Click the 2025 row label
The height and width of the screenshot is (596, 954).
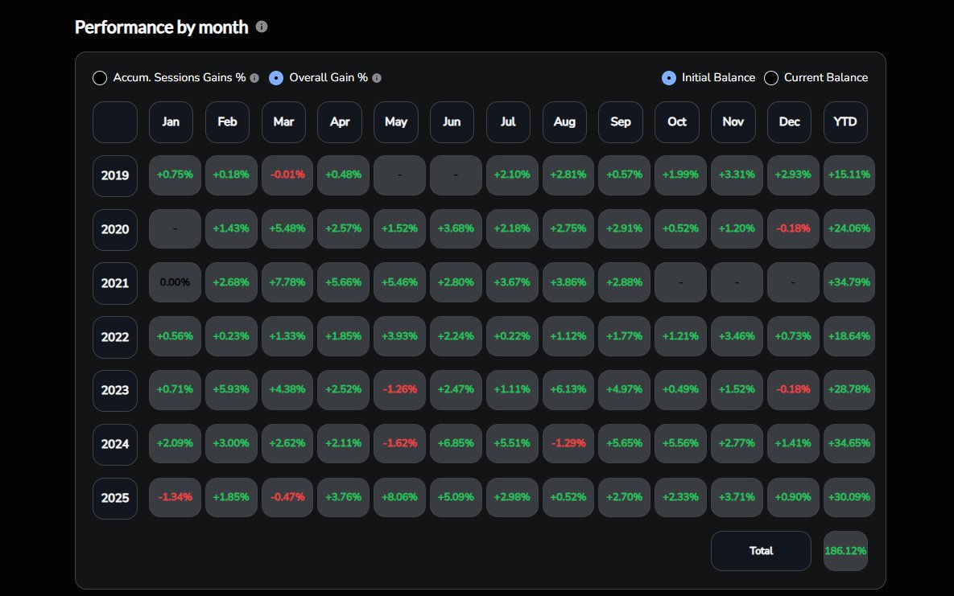[x=115, y=499]
